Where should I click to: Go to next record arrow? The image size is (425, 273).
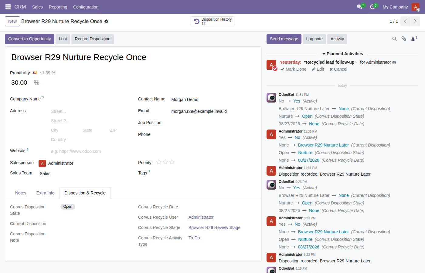[415, 21]
